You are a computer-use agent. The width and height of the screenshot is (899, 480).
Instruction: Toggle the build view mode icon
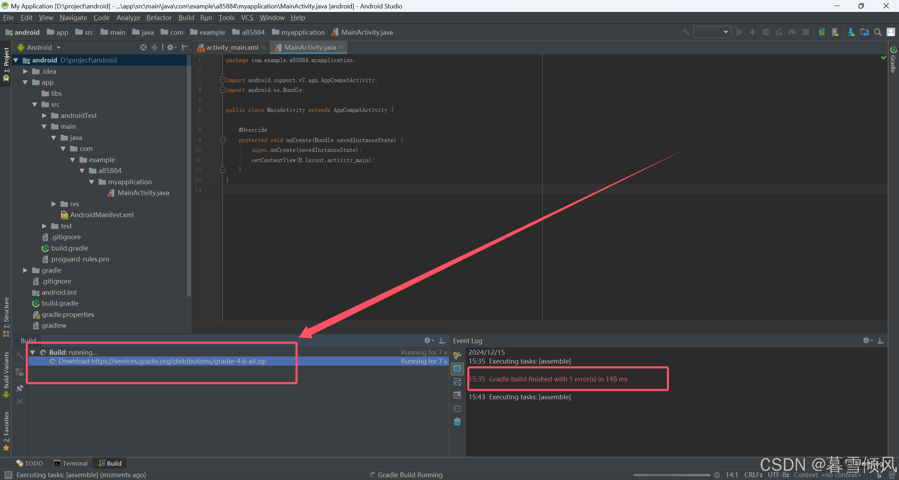(20, 372)
